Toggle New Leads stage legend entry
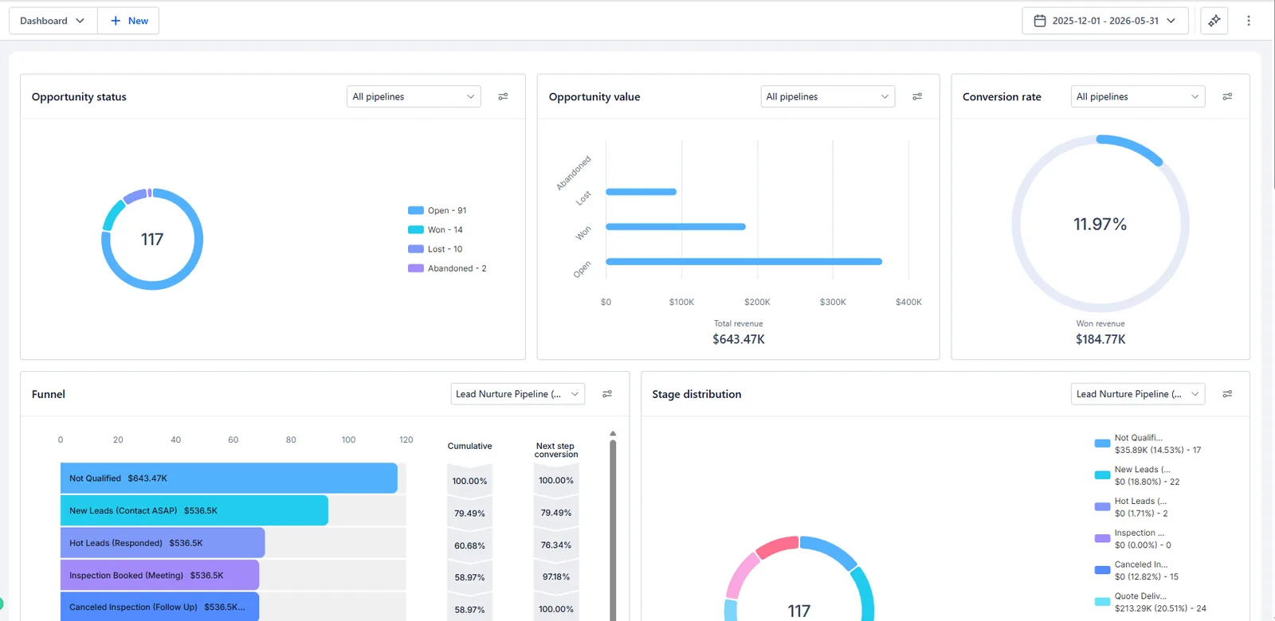The image size is (1275, 621). 1137,475
